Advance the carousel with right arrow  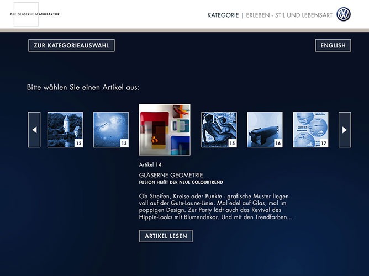pos(345,130)
